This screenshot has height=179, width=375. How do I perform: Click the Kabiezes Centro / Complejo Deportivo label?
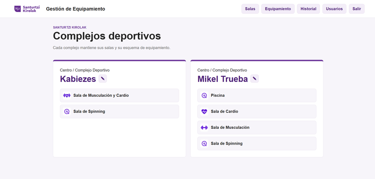tap(85, 70)
